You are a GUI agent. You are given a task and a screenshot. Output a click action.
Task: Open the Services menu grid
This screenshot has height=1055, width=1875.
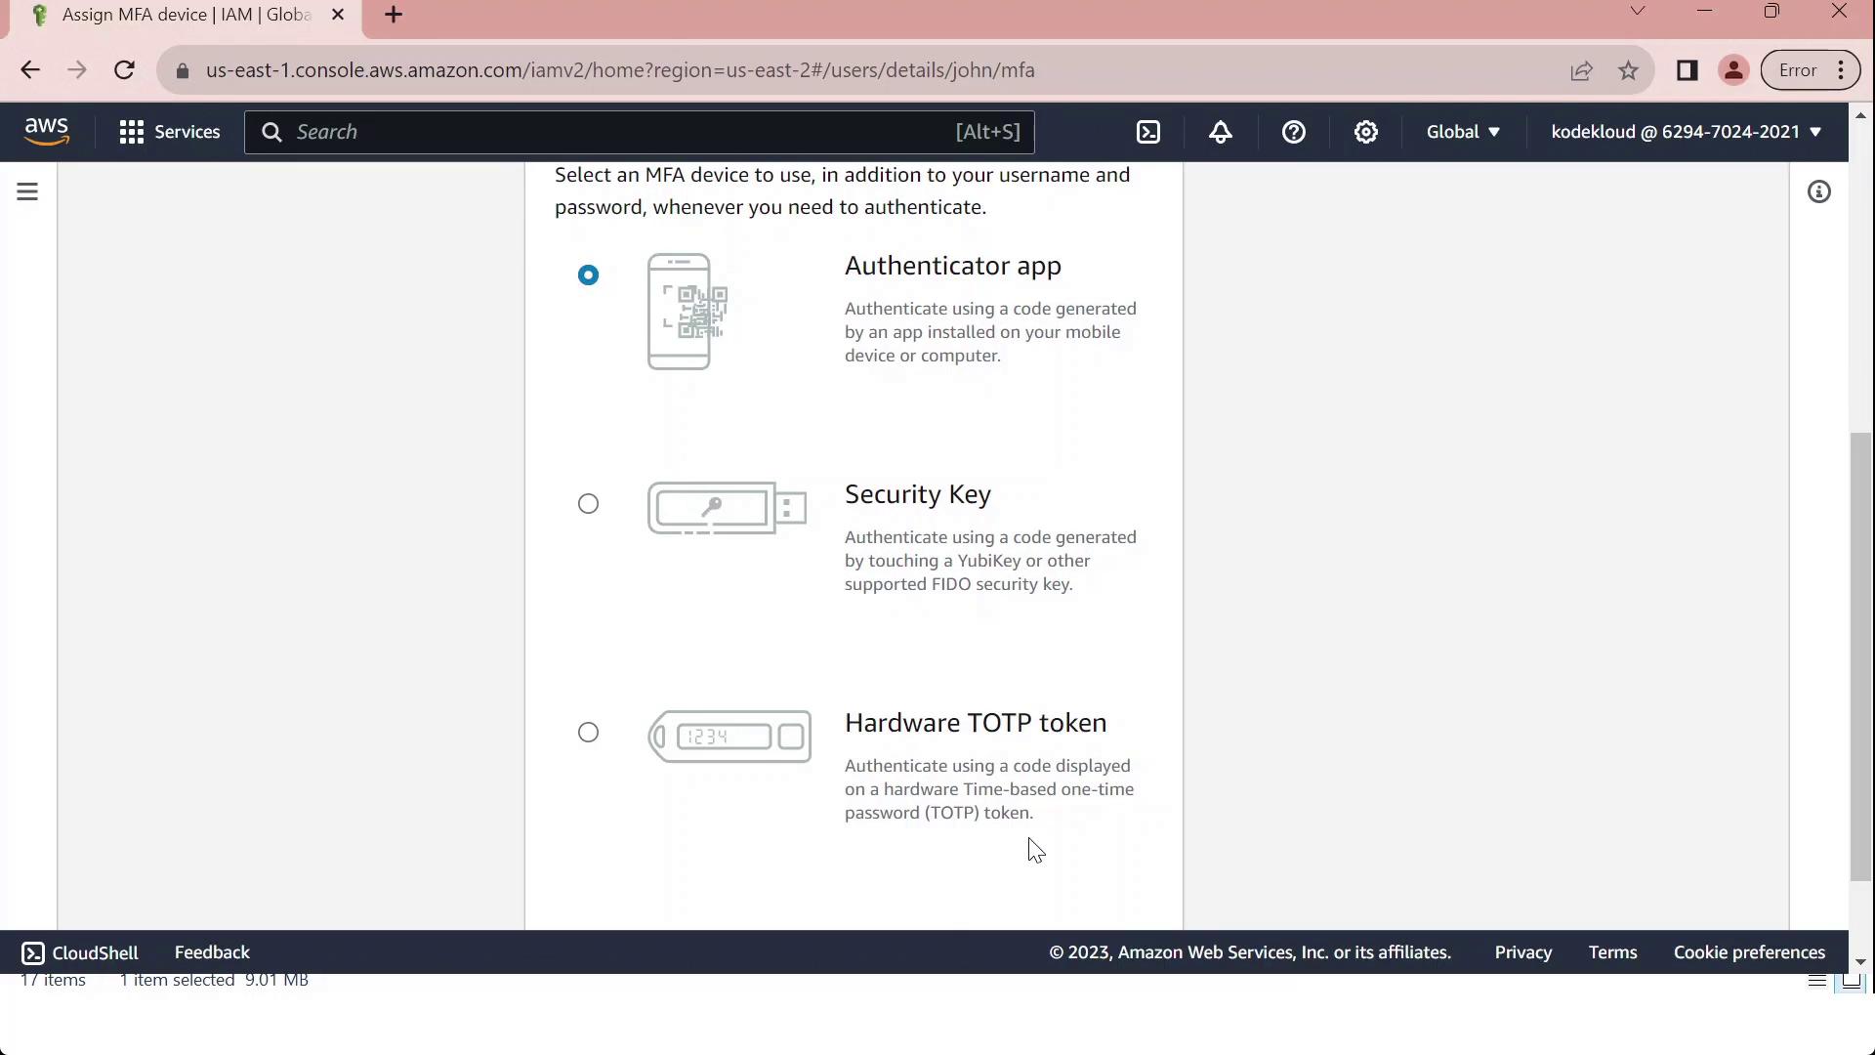(169, 132)
